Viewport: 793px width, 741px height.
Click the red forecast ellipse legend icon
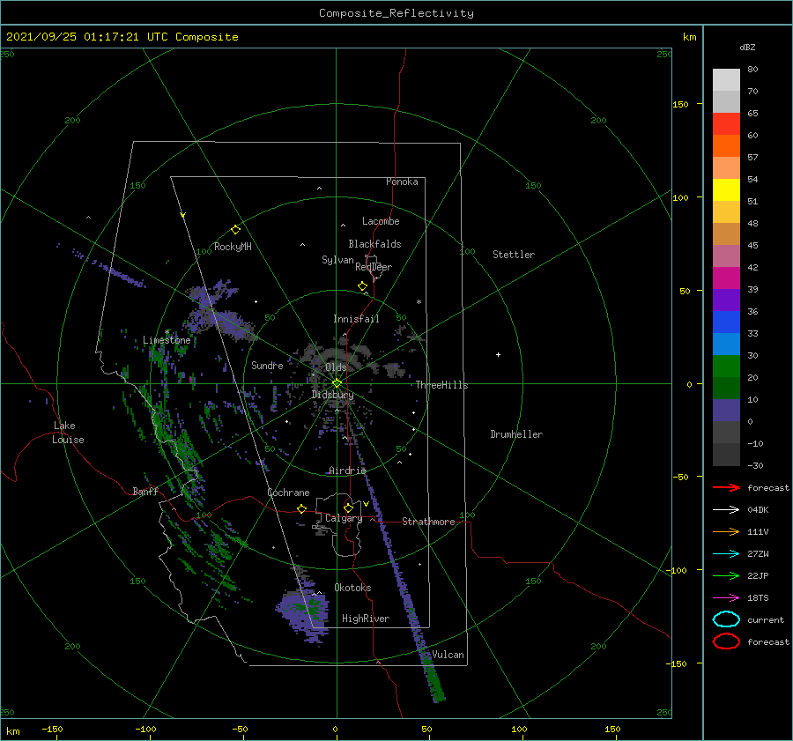pyautogui.click(x=726, y=641)
